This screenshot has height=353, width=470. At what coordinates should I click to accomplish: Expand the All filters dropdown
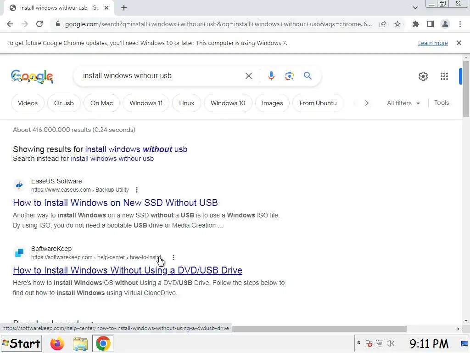(x=403, y=103)
